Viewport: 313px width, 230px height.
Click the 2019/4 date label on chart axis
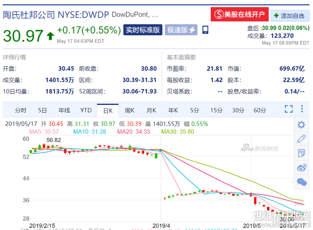pyautogui.click(x=161, y=226)
